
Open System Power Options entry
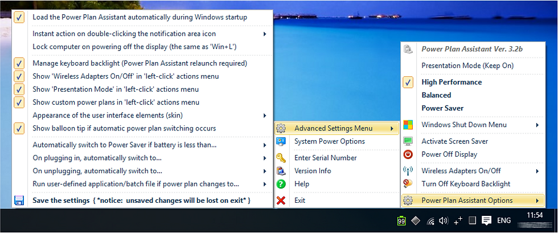coord(330,141)
